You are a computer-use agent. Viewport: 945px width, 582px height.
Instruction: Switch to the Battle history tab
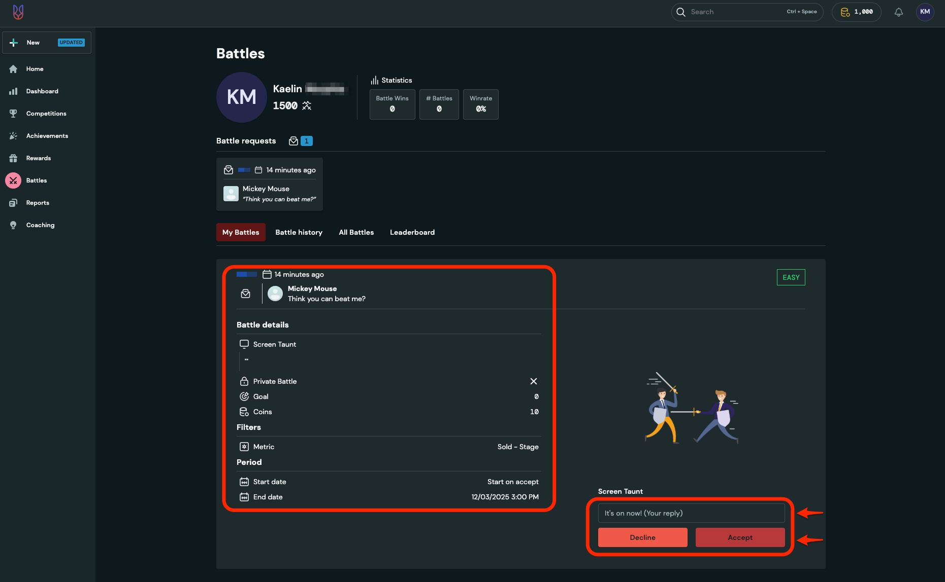pos(299,232)
